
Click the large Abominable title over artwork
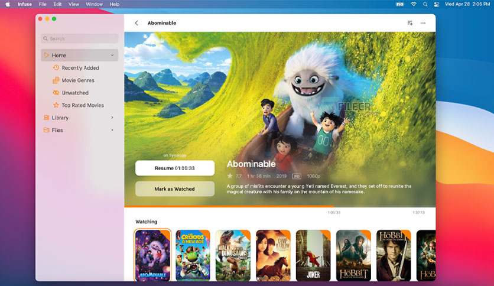[251, 164]
